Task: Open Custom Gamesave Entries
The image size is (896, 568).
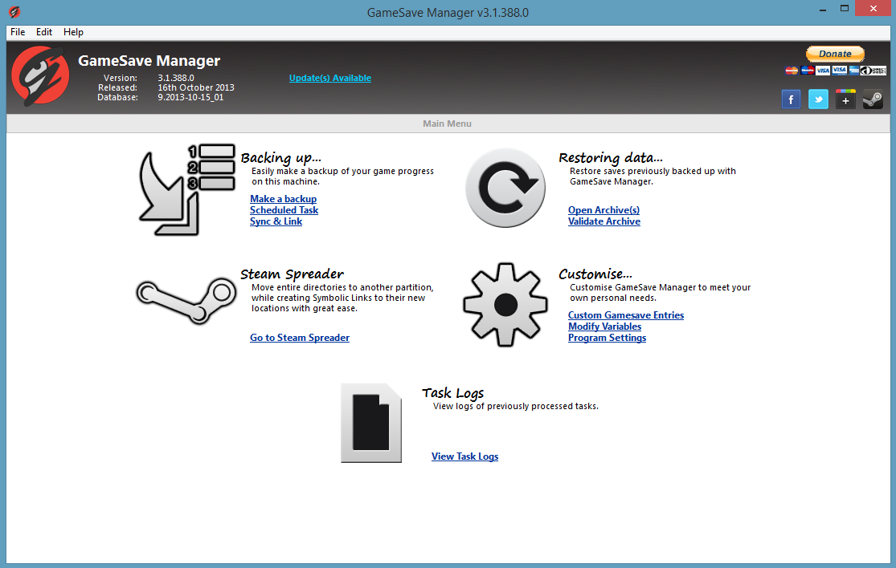Action: click(626, 315)
